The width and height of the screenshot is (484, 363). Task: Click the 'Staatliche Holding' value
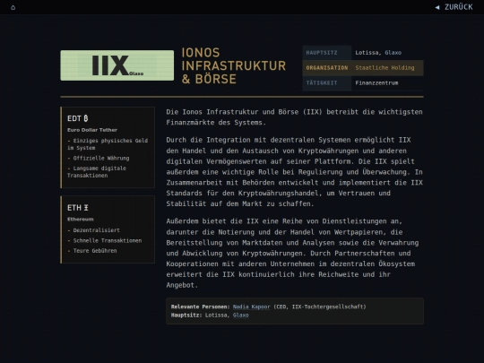pyautogui.click(x=385, y=68)
